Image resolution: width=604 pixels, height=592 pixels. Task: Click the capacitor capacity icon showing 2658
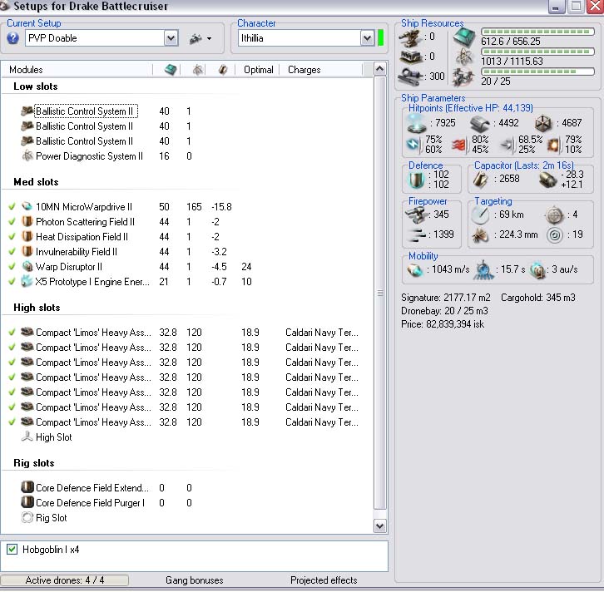click(x=481, y=180)
